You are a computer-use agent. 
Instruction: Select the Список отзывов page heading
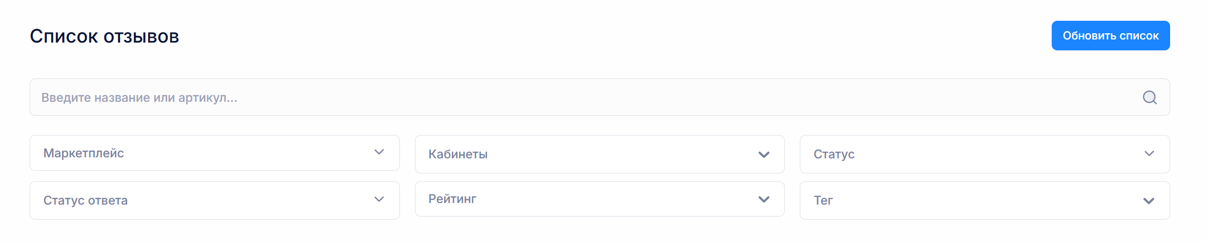[x=104, y=36]
